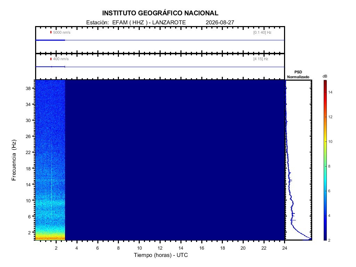Click the INSTITUTO GEOGRÁFICO NACIONAL title
The height and width of the screenshot is (267, 356).
coord(160,13)
